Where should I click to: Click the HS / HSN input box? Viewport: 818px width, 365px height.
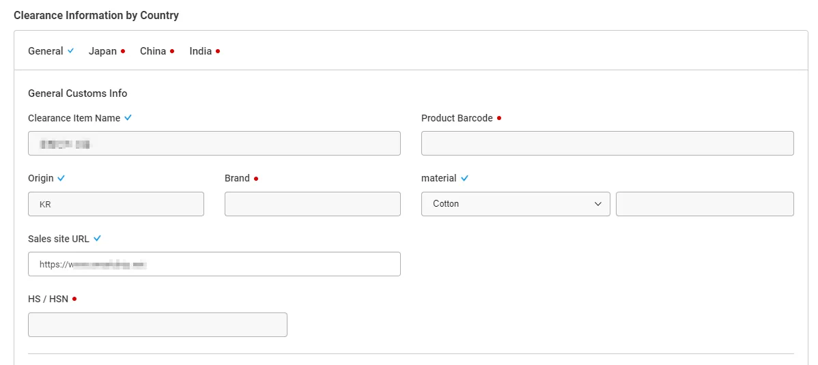(x=157, y=325)
